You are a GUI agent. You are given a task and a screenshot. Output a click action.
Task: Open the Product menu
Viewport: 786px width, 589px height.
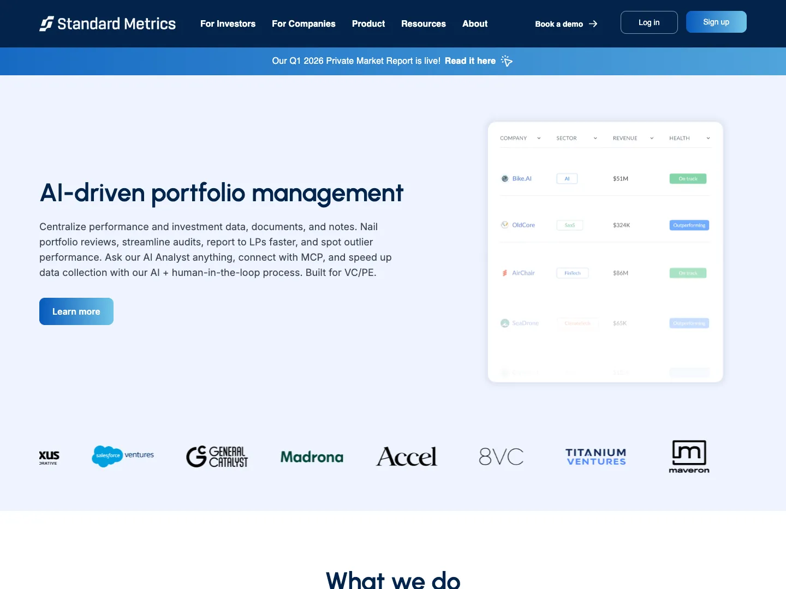point(368,24)
